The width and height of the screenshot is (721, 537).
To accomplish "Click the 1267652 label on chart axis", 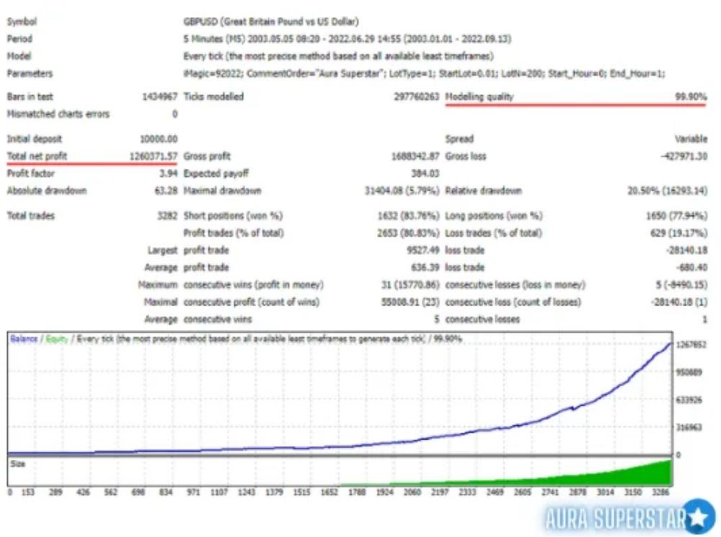I will click(691, 344).
